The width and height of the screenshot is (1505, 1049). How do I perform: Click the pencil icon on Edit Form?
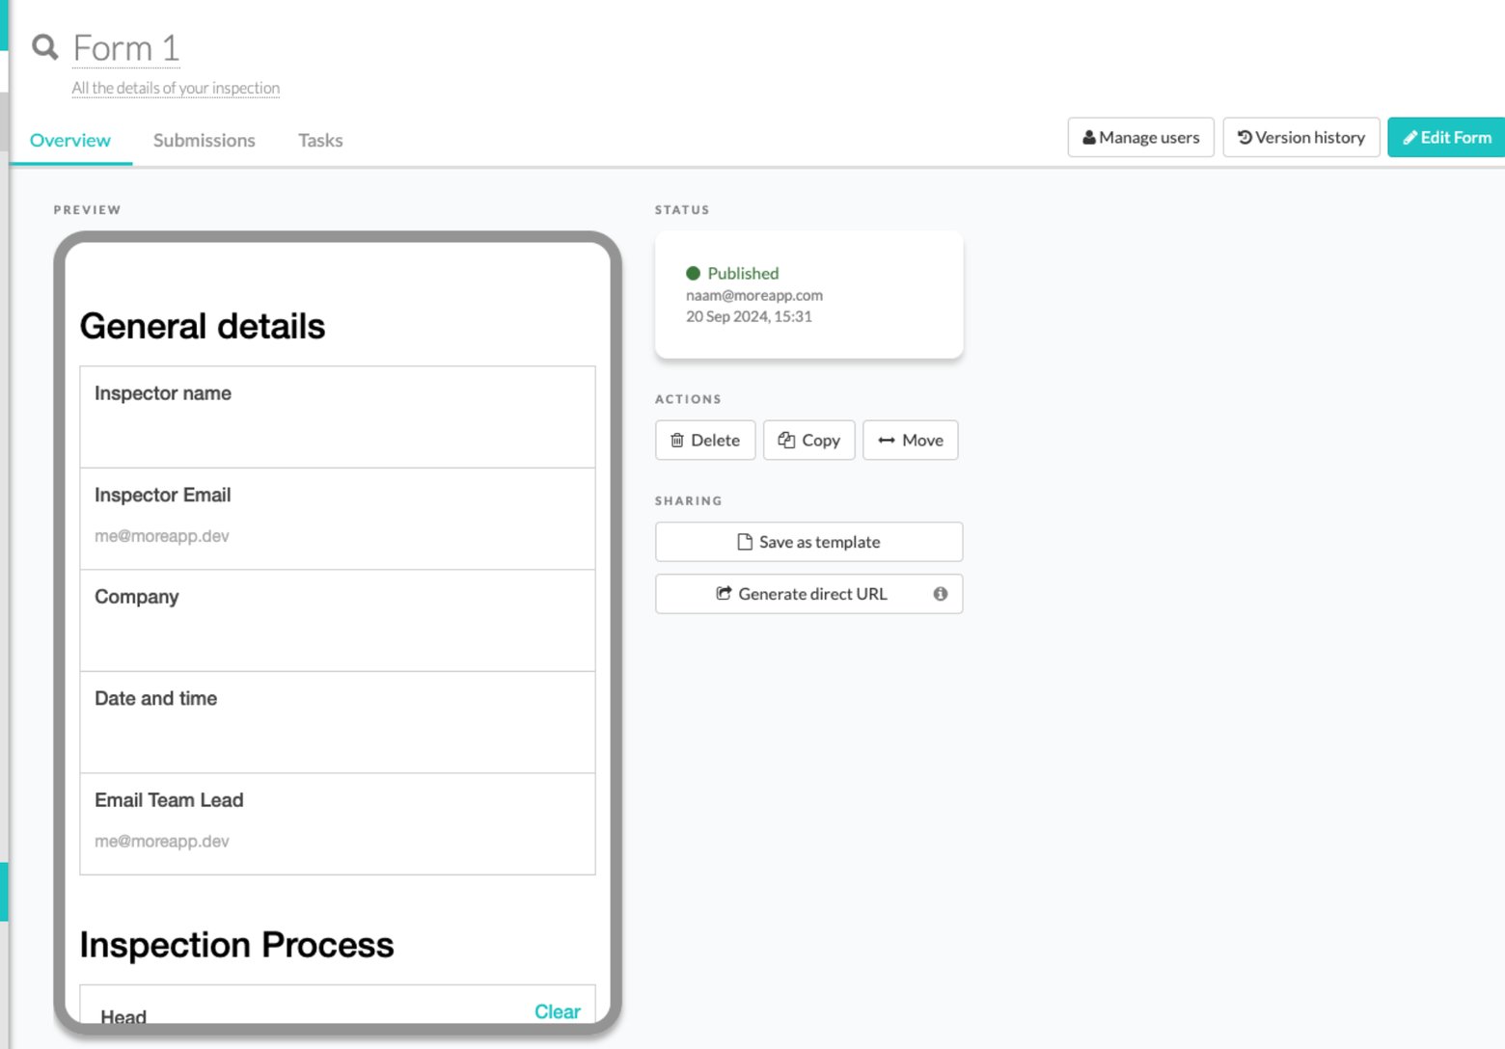(1411, 137)
